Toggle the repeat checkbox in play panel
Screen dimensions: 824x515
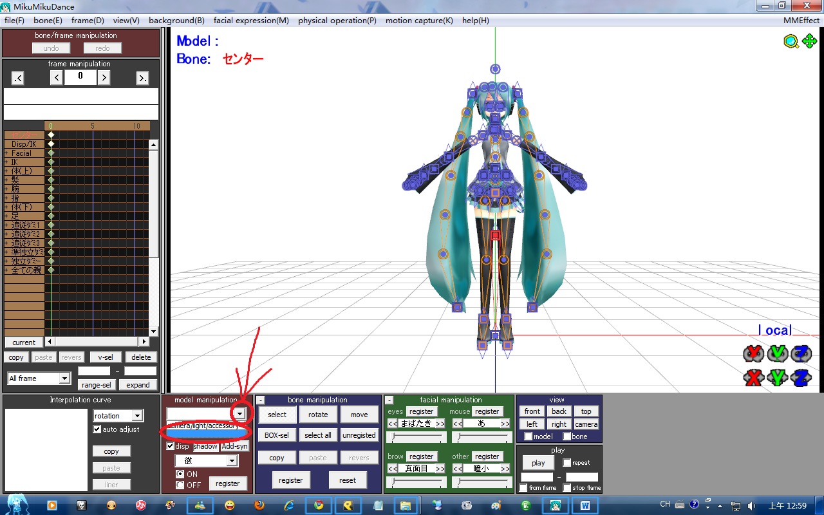click(x=566, y=463)
